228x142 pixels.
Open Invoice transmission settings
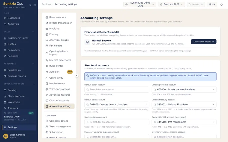click(59, 23)
